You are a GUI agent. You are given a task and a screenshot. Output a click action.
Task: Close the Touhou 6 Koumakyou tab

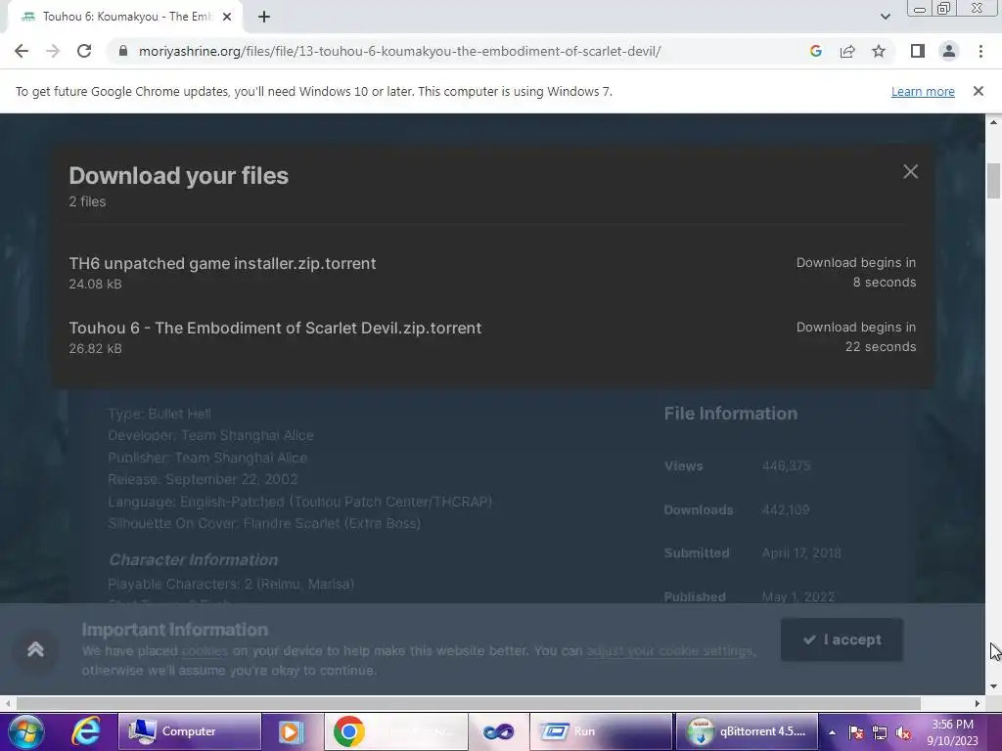coord(227,17)
